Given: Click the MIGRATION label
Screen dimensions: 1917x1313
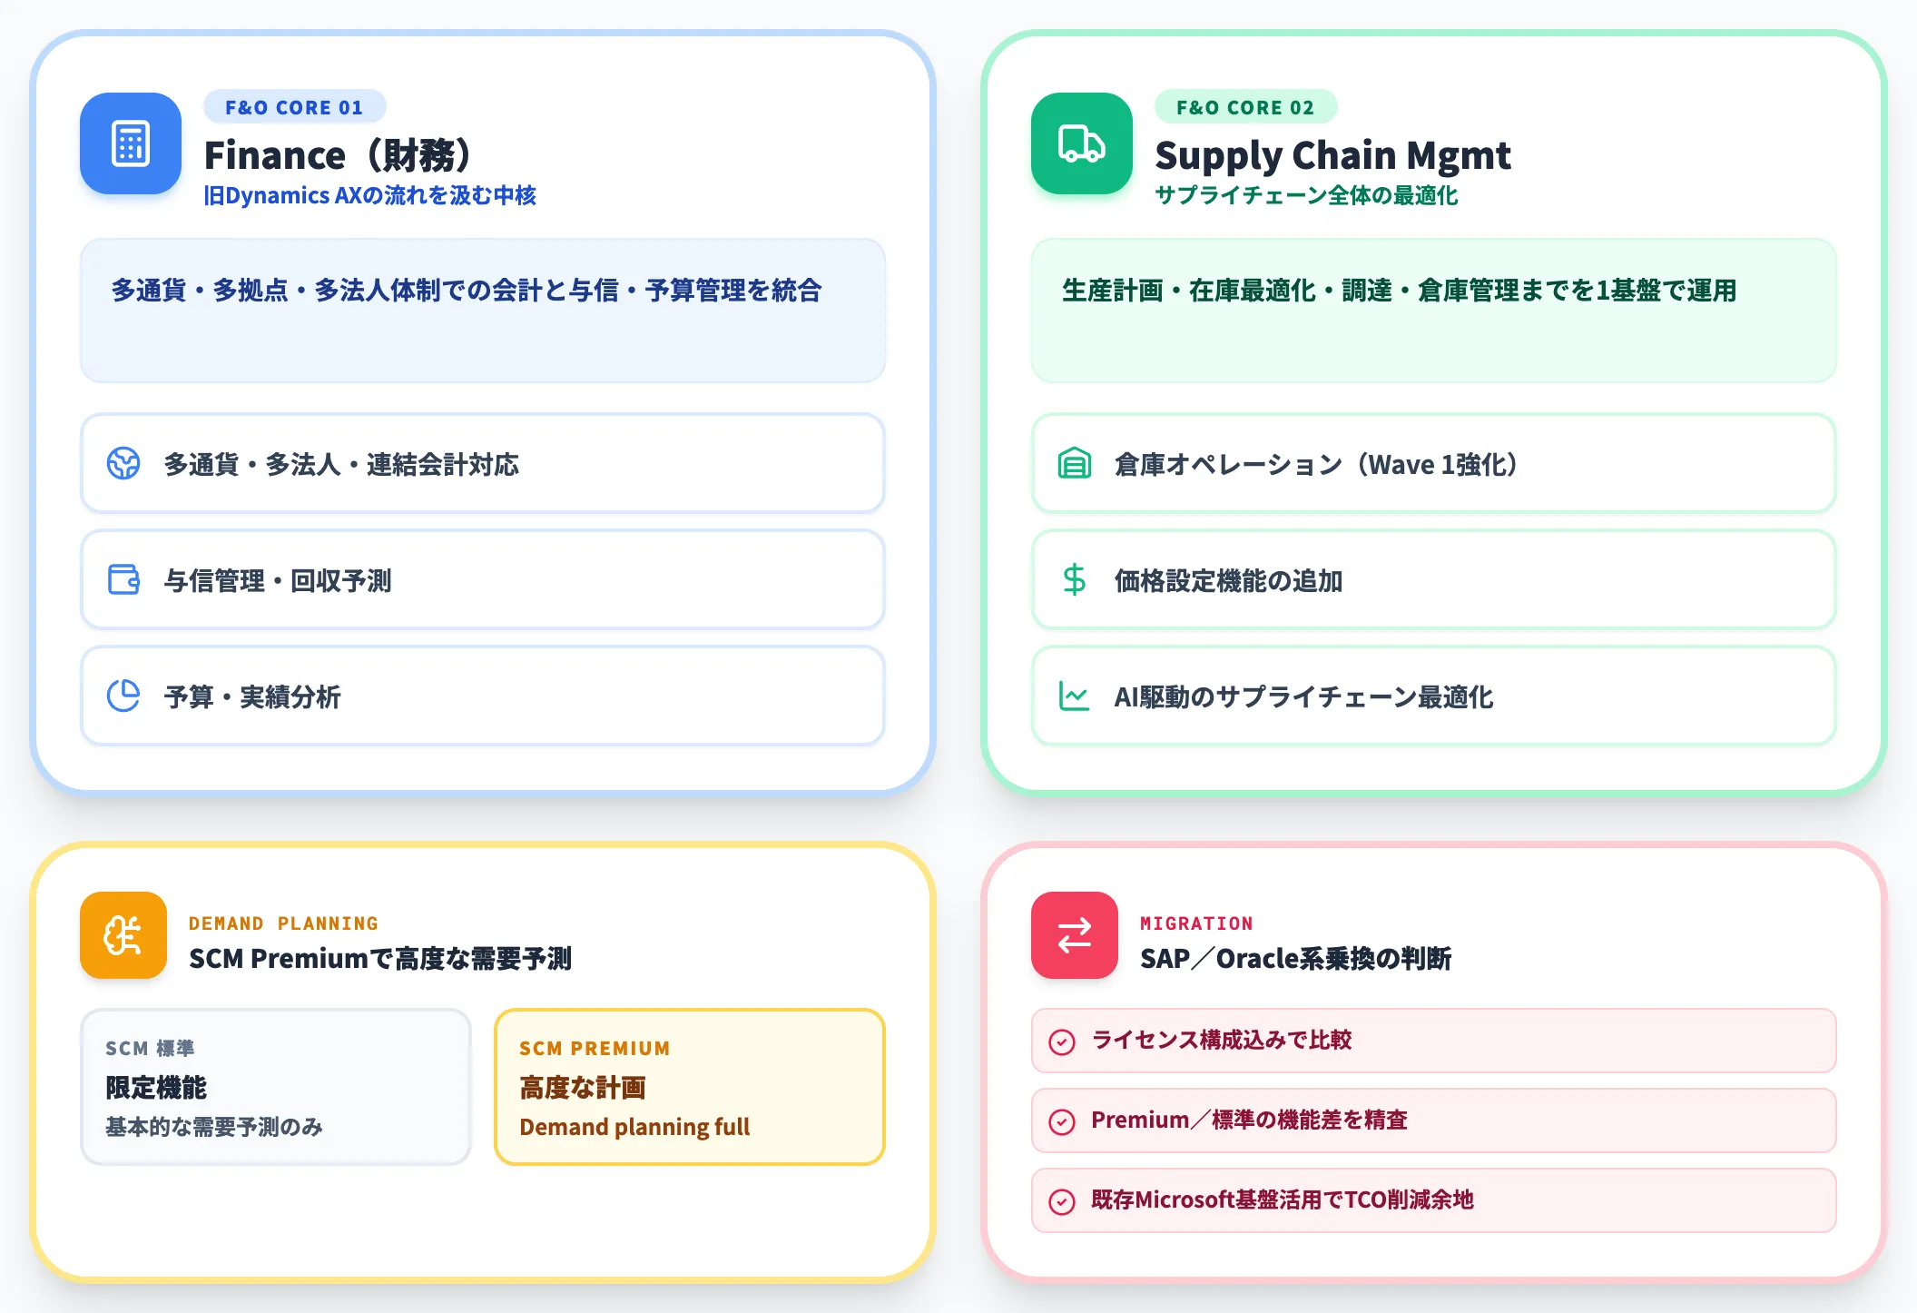Looking at the screenshot, I should point(1196,923).
